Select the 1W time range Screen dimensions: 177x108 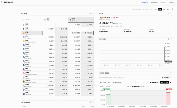164,9
